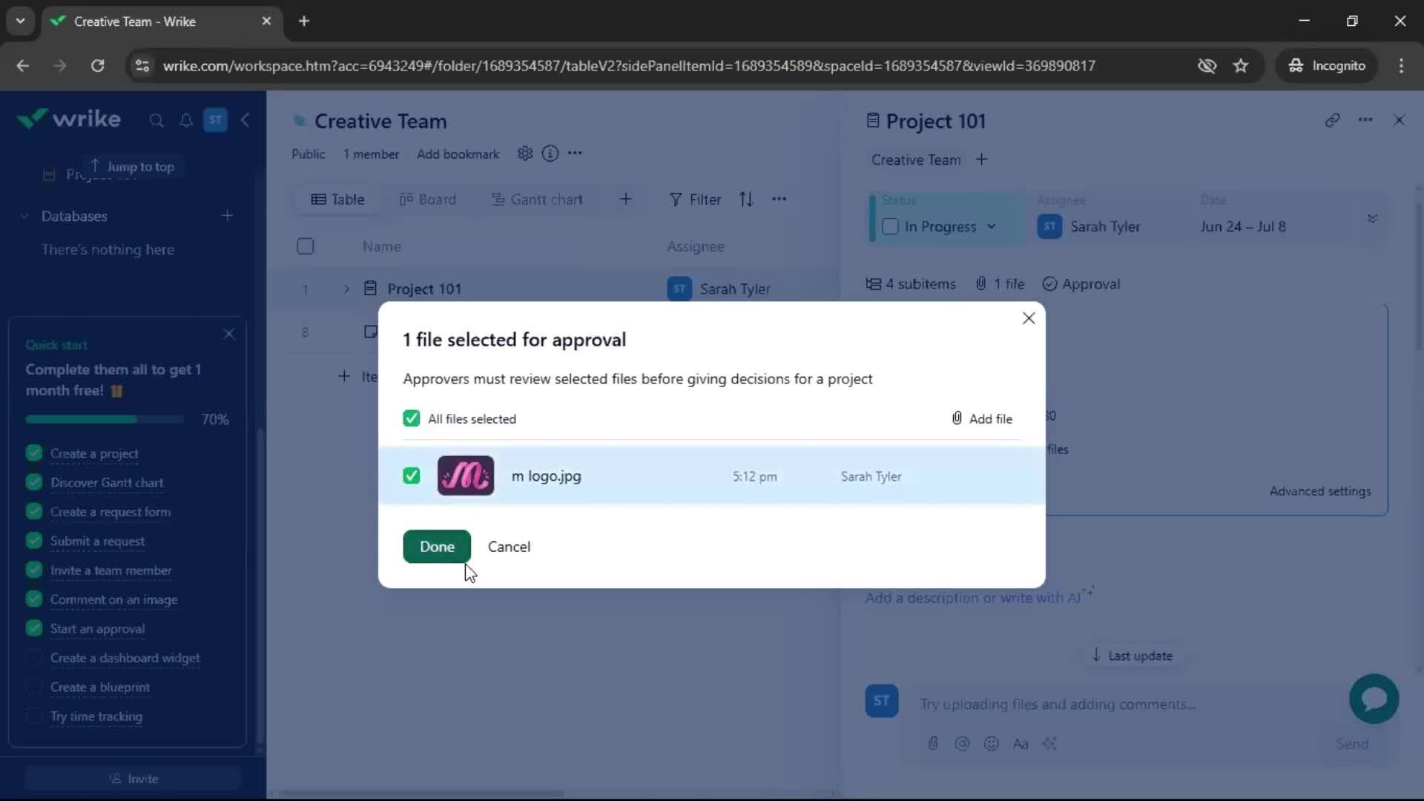
Task: Switch to the Board view tab
Action: (428, 200)
